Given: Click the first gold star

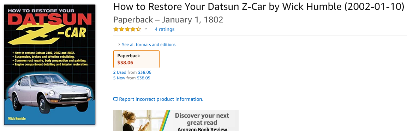Looking at the screenshot, I should click(x=116, y=29).
